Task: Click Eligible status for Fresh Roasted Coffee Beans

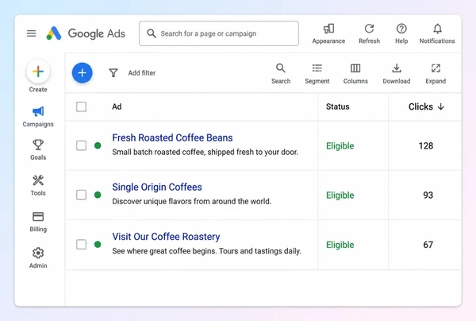Action: (x=340, y=146)
